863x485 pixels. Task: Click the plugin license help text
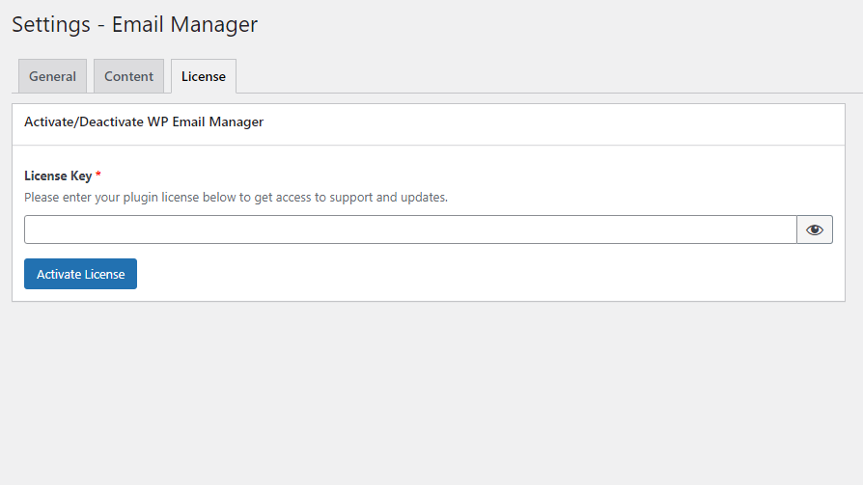[237, 198]
